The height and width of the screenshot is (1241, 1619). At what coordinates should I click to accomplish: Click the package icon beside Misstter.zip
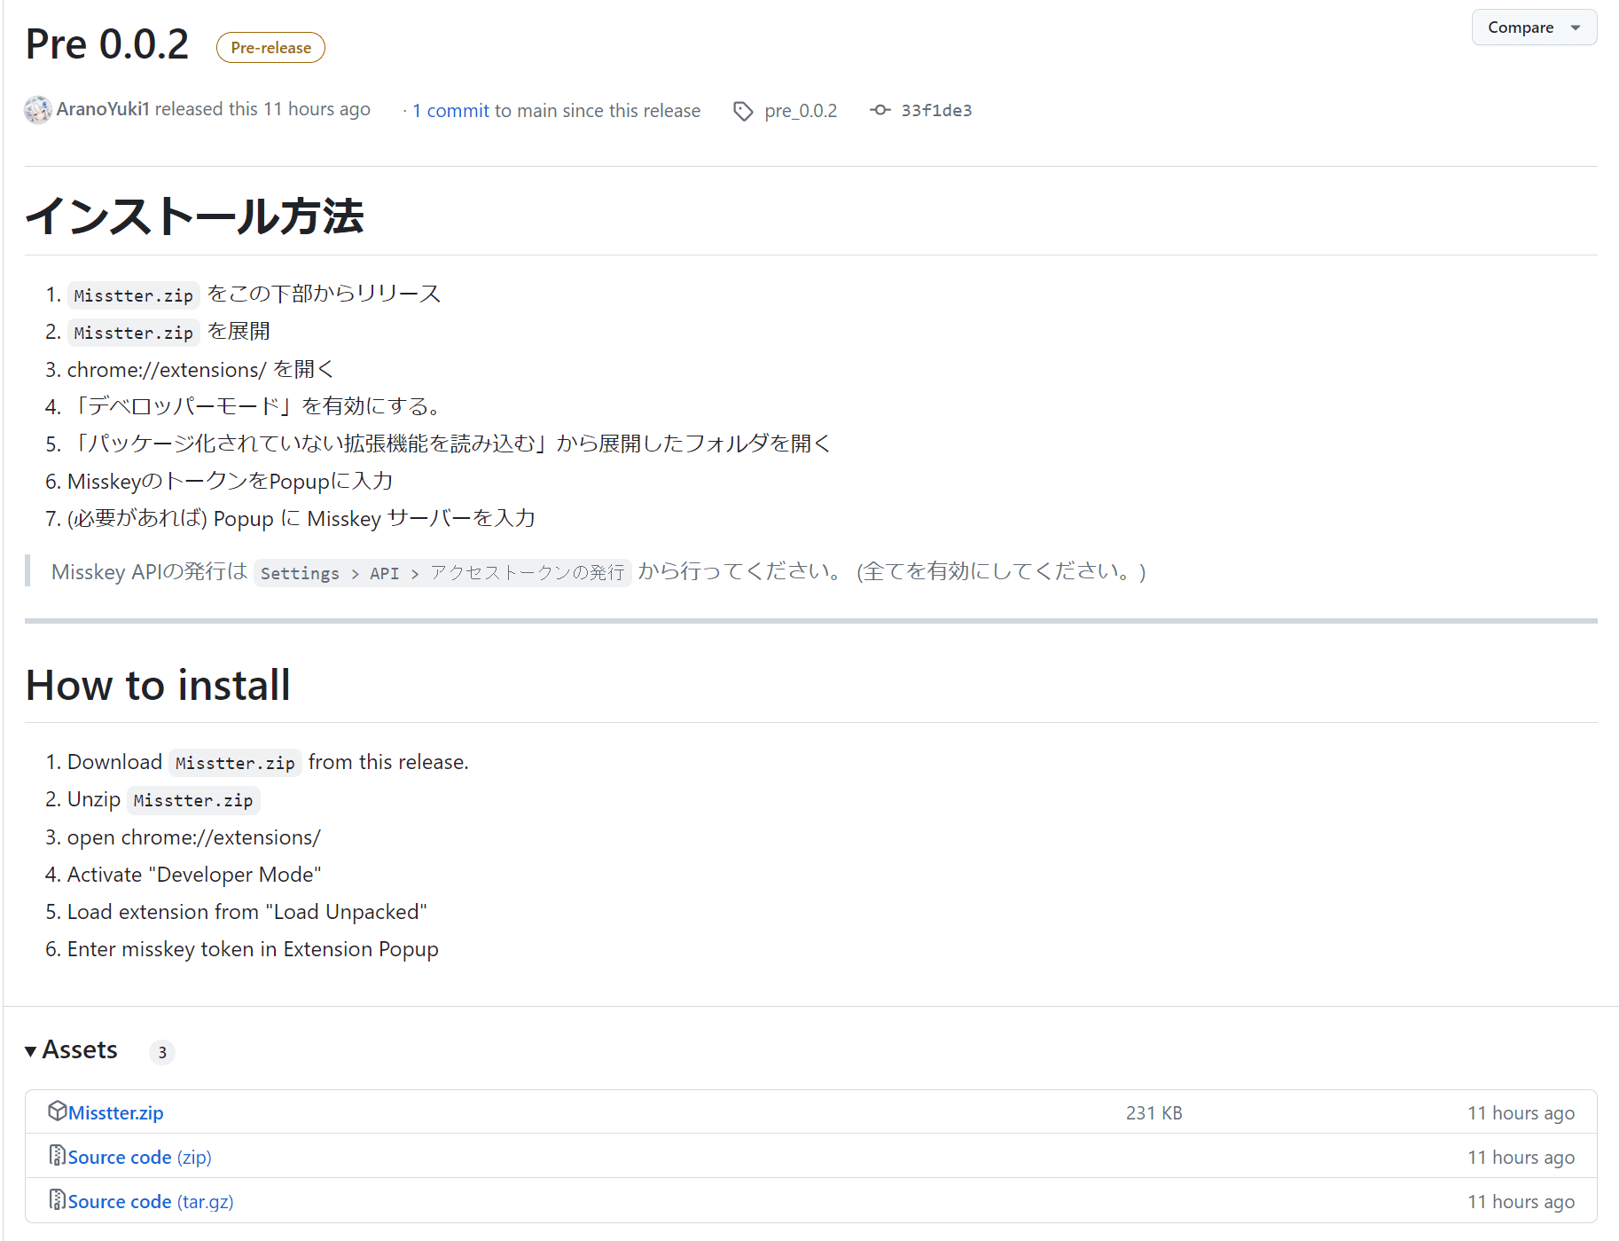(57, 1110)
